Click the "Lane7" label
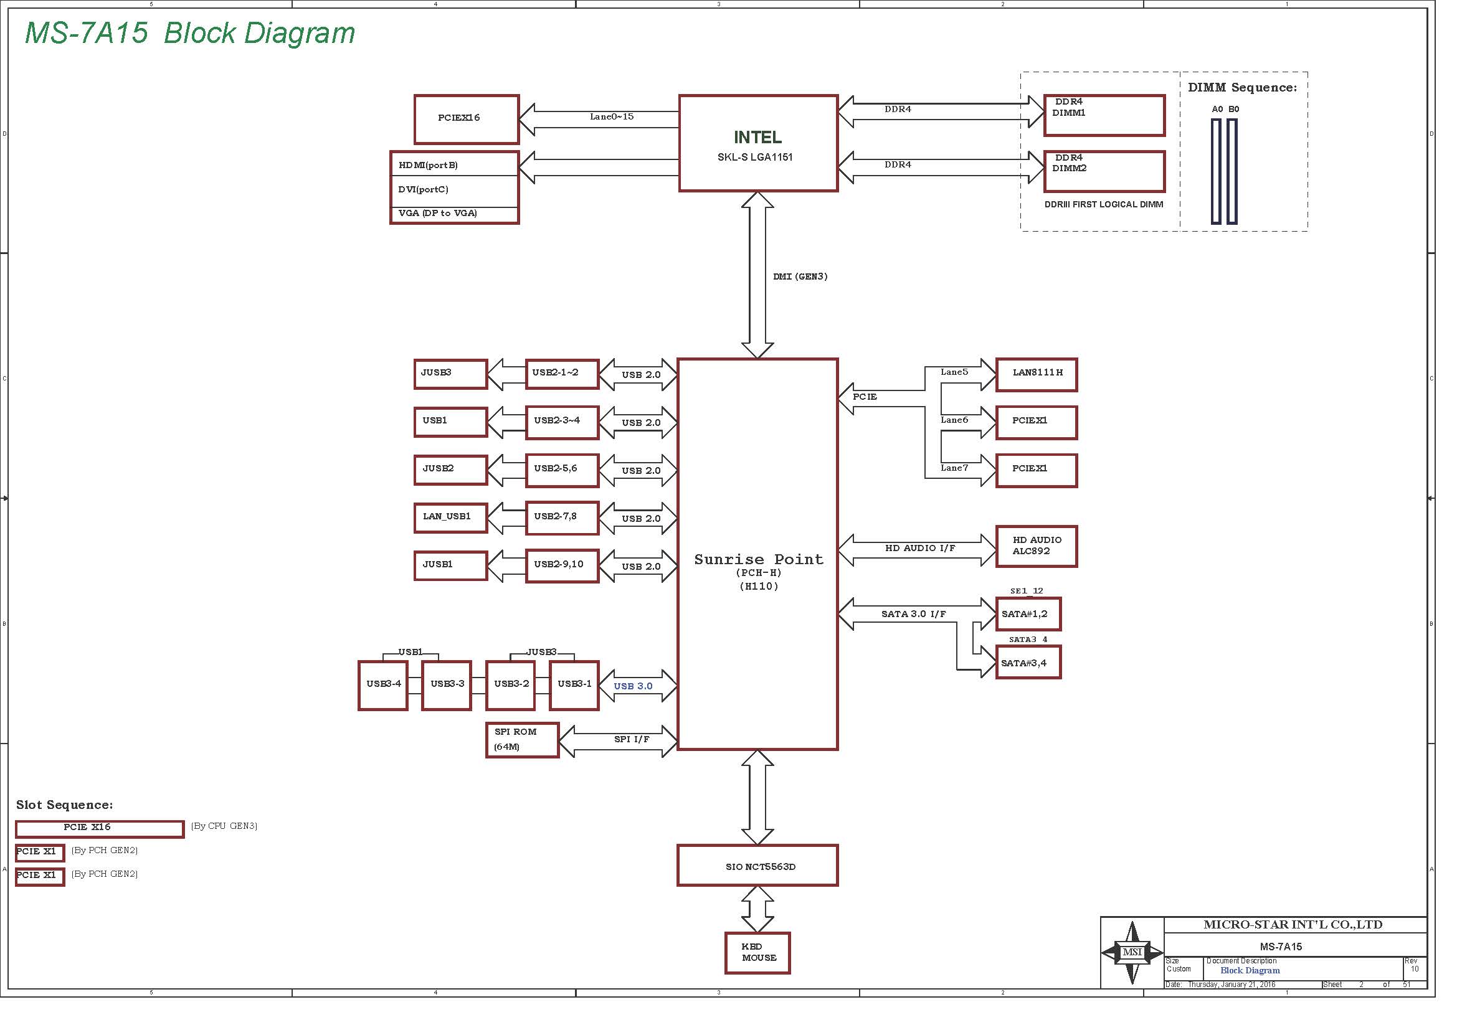The height and width of the screenshot is (1030, 1457). [954, 468]
